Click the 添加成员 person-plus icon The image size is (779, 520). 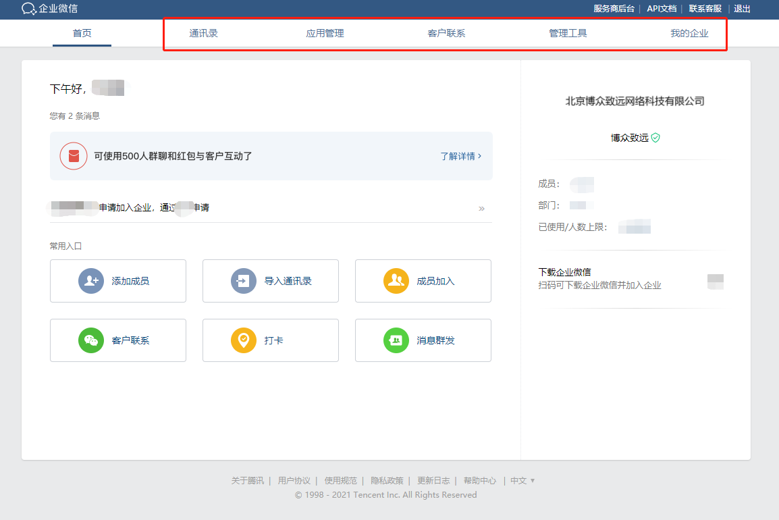(x=91, y=281)
